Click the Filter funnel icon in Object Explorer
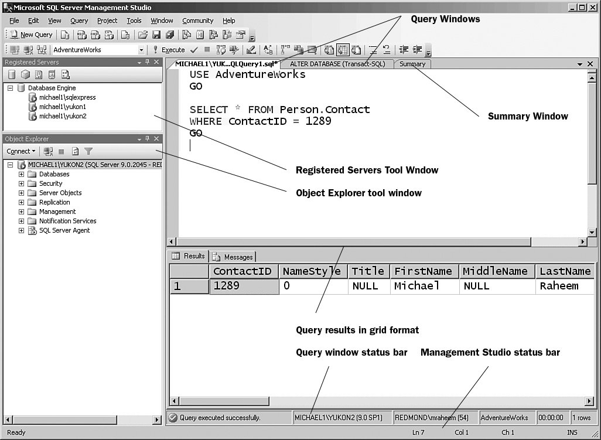The height and width of the screenshot is (440, 601). click(88, 151)
